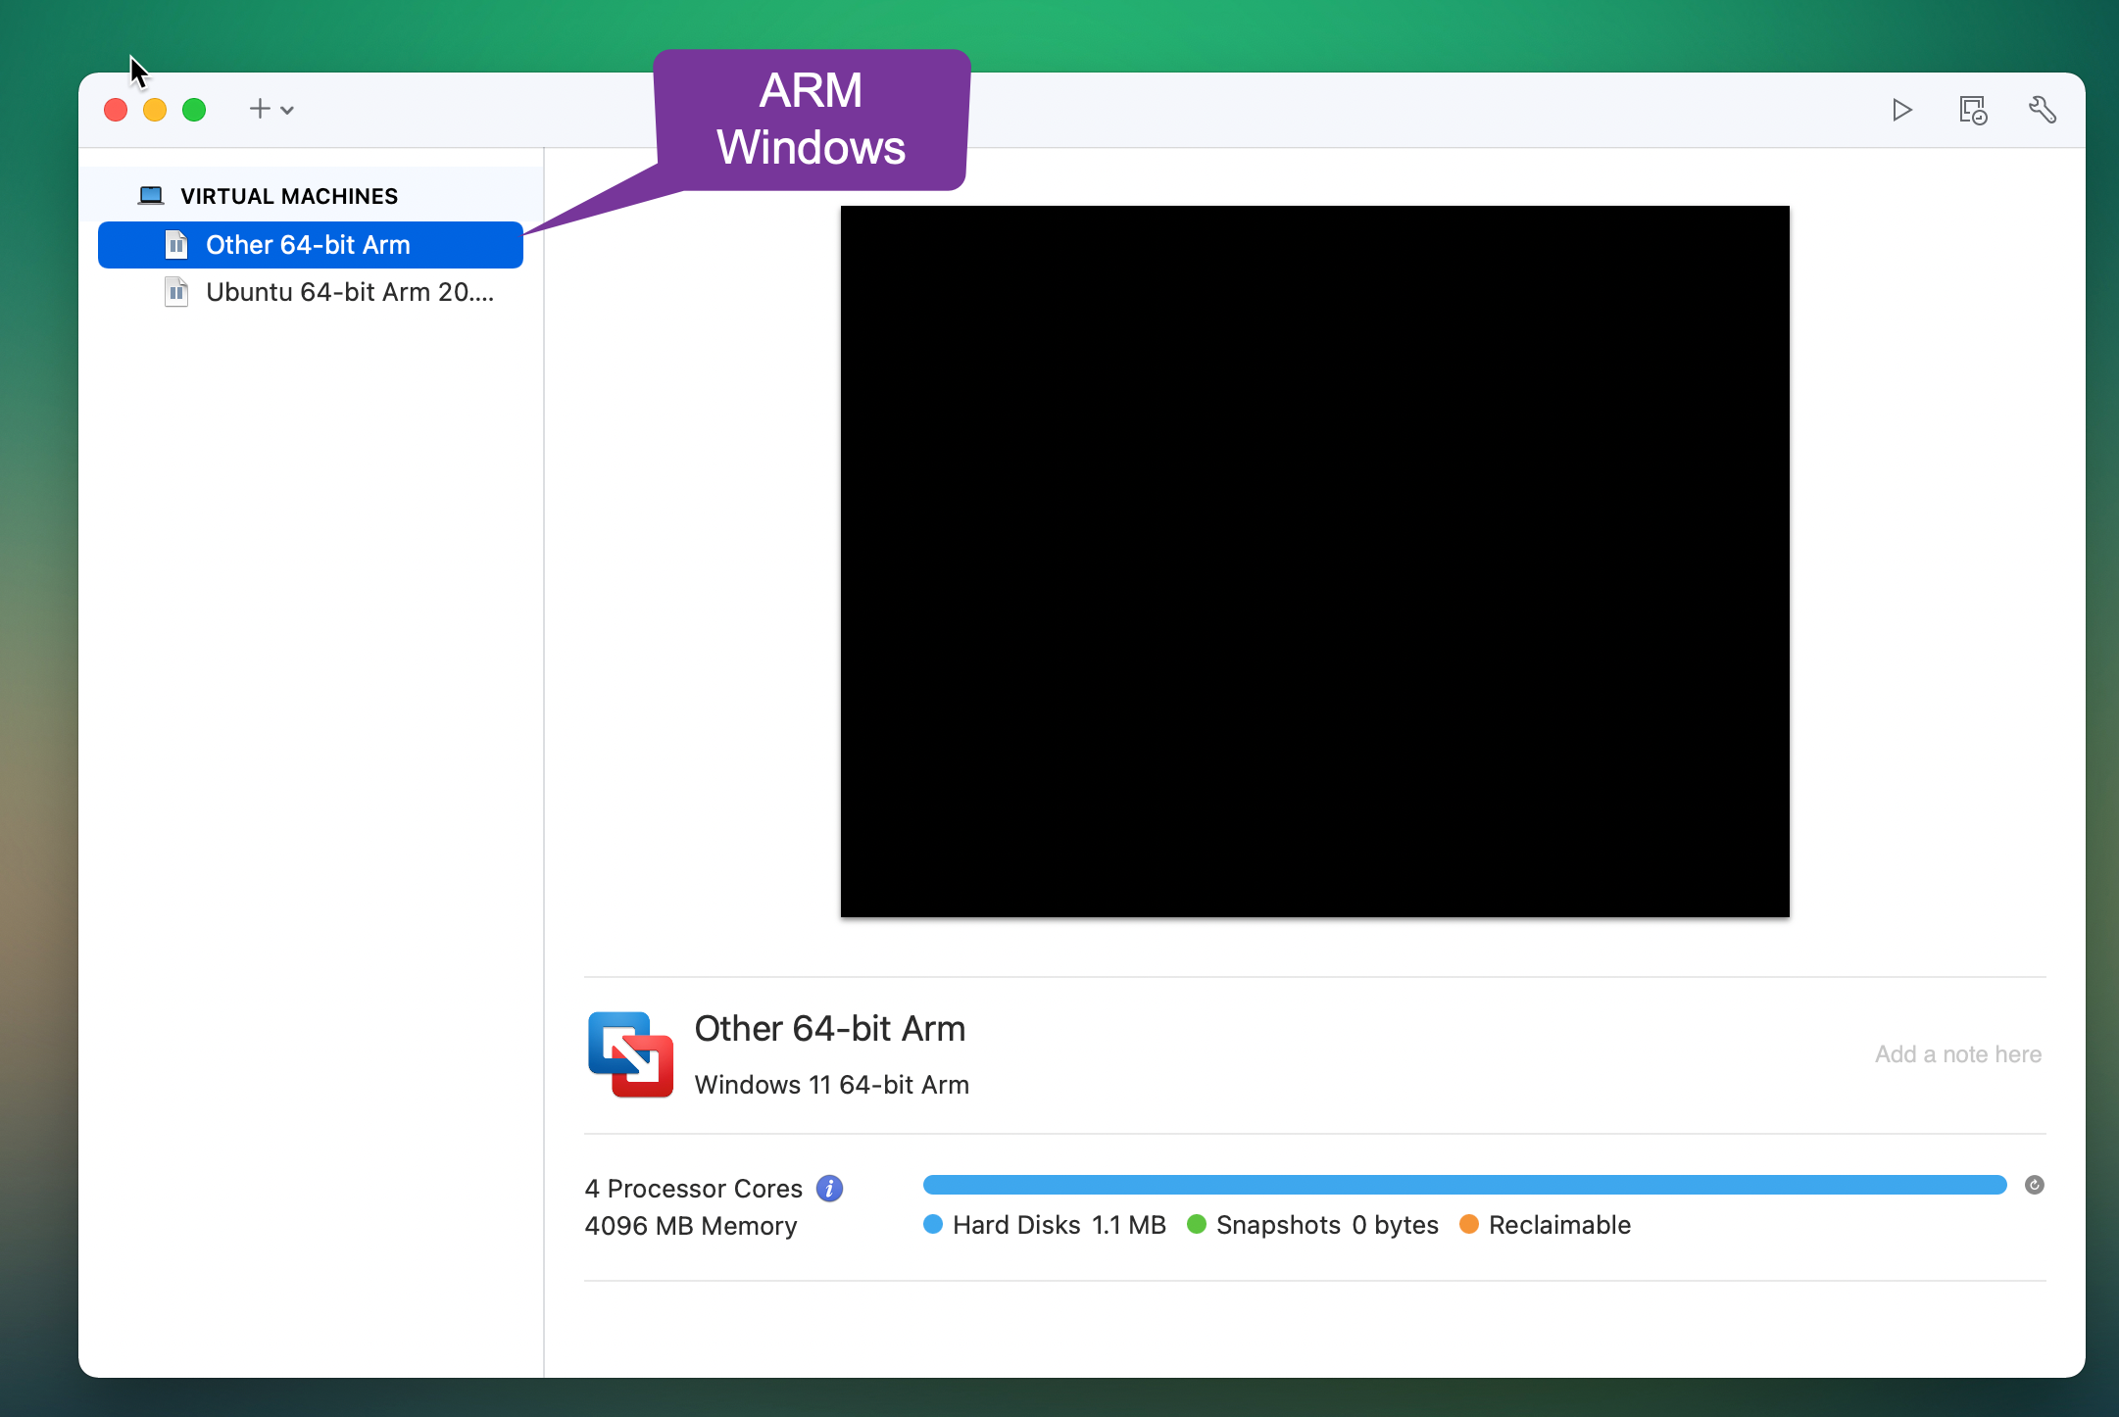Close the window with red button
Image resolution: width=2119 pixels, height=1417 pixels.
tap(116, 110)
